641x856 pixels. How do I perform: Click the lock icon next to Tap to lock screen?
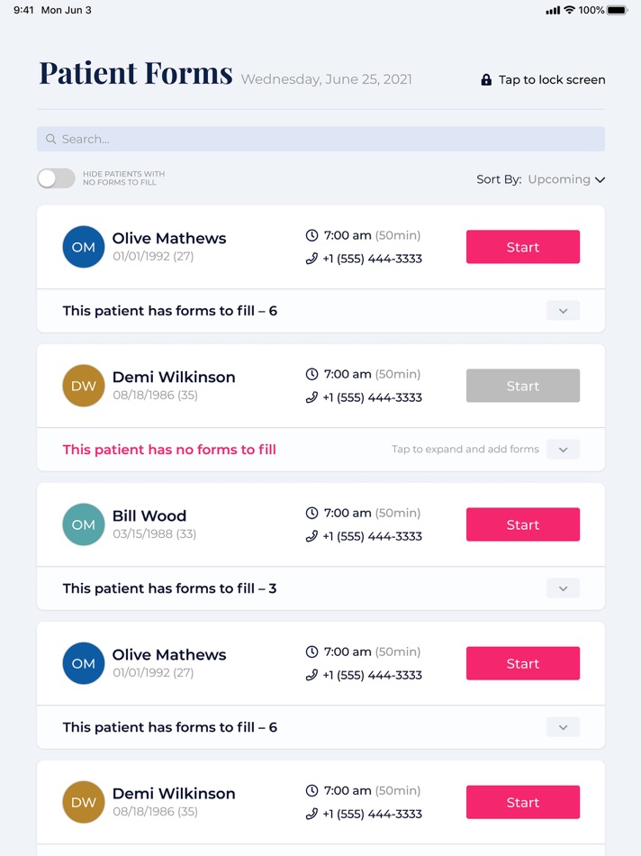(485, 79)
